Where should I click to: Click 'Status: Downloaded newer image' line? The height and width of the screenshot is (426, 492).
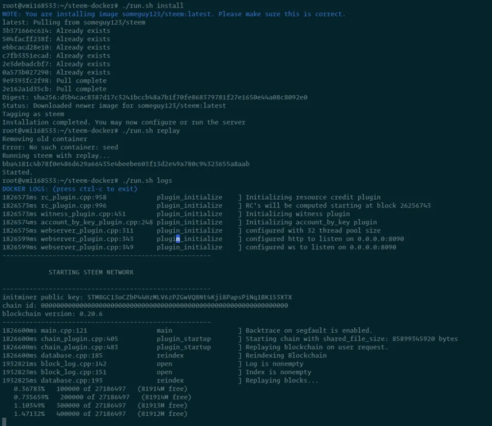coord(114,105)
